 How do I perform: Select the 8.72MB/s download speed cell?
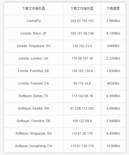113,33
